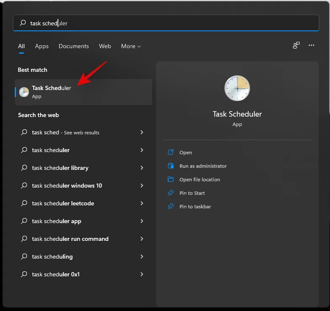Click the Pin to Start pin icon

coord(170,193)
